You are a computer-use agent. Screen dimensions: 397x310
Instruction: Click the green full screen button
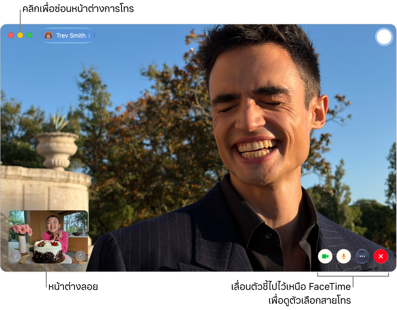coord(29,35)
